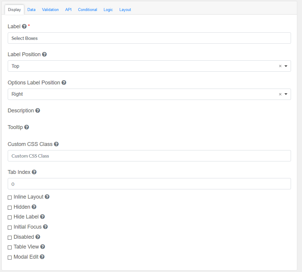Expand the Options Label Position dropdown

click(x=286, y=94)
